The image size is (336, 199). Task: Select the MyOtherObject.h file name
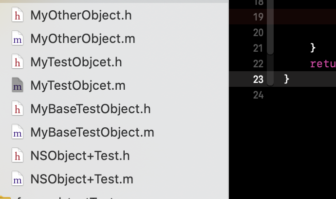coord(81,15)
